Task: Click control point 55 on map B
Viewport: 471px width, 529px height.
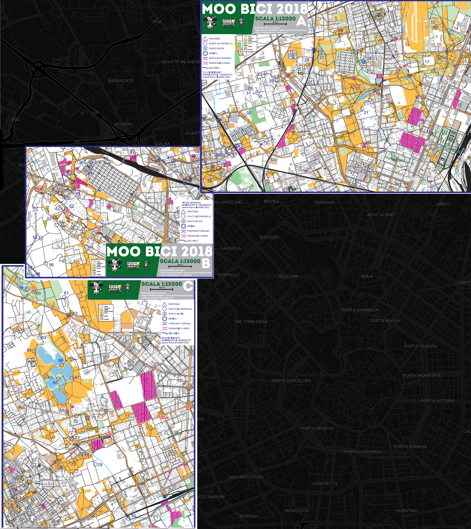Action: click(x=41, y=238)
